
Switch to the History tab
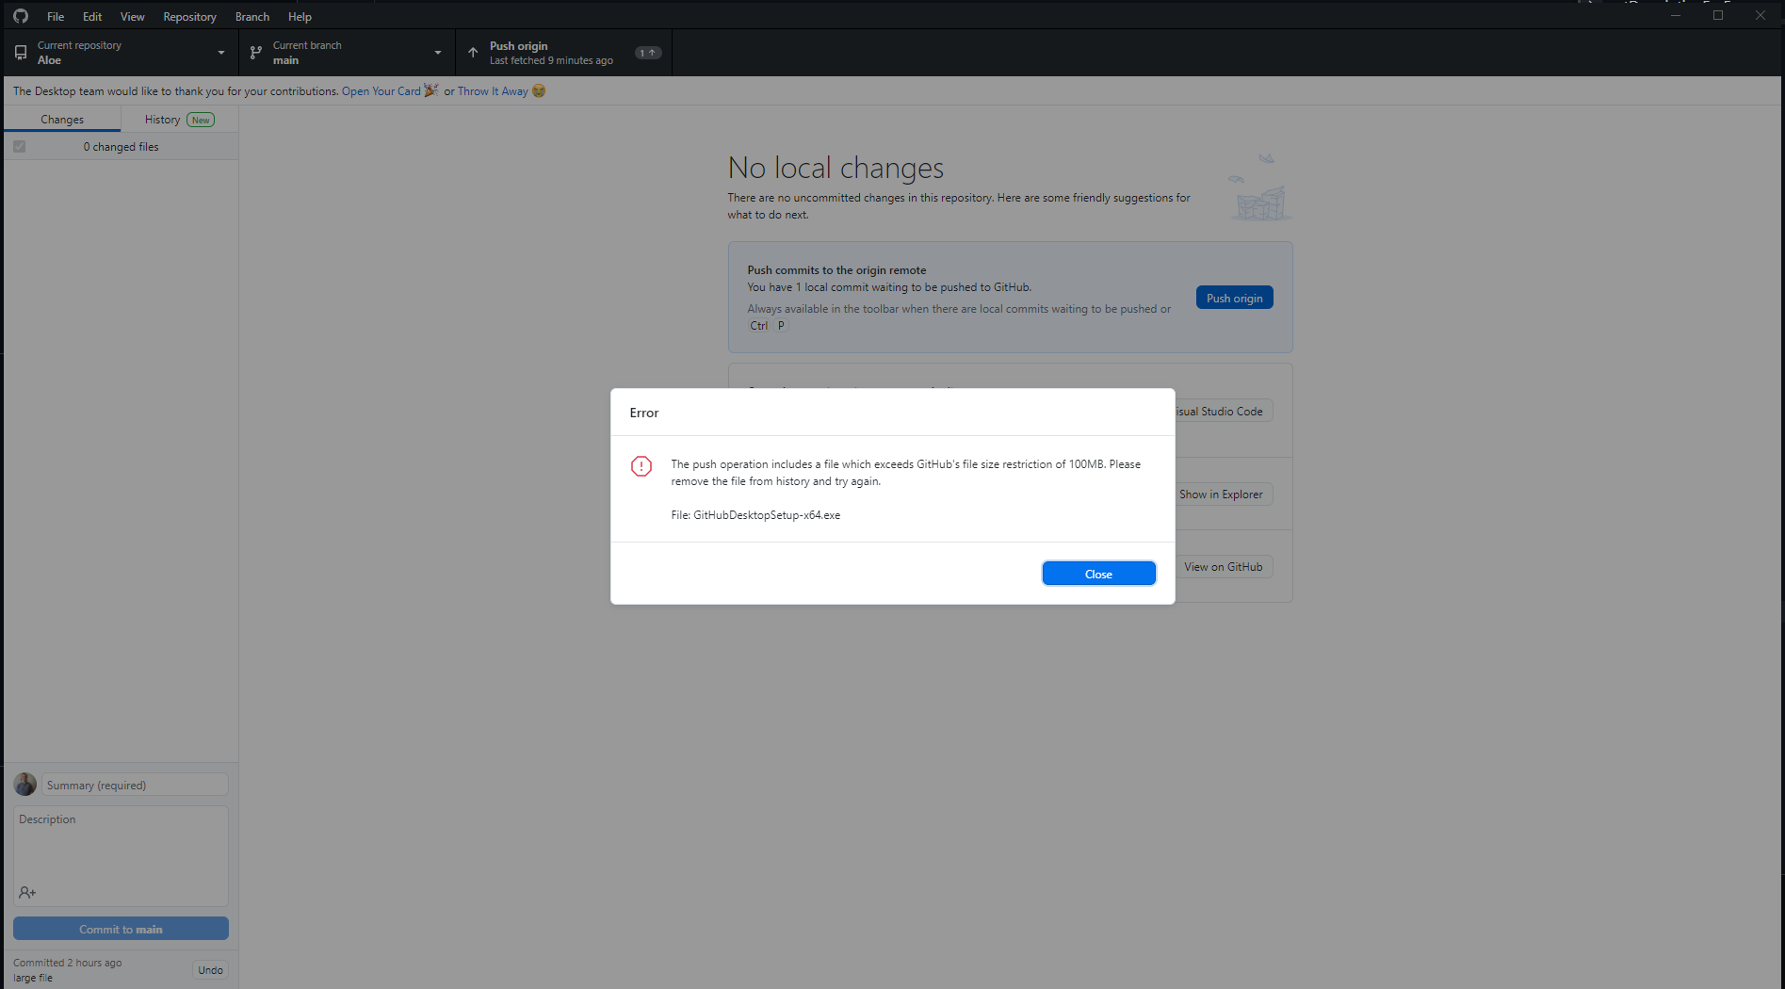pos(179,120)
